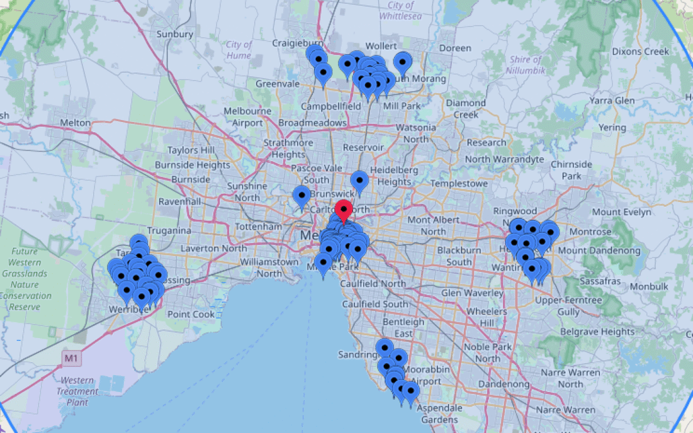Viewport: 693px width, 433px height.
Task: Select the Point Cook label
Action: point(191,314)
